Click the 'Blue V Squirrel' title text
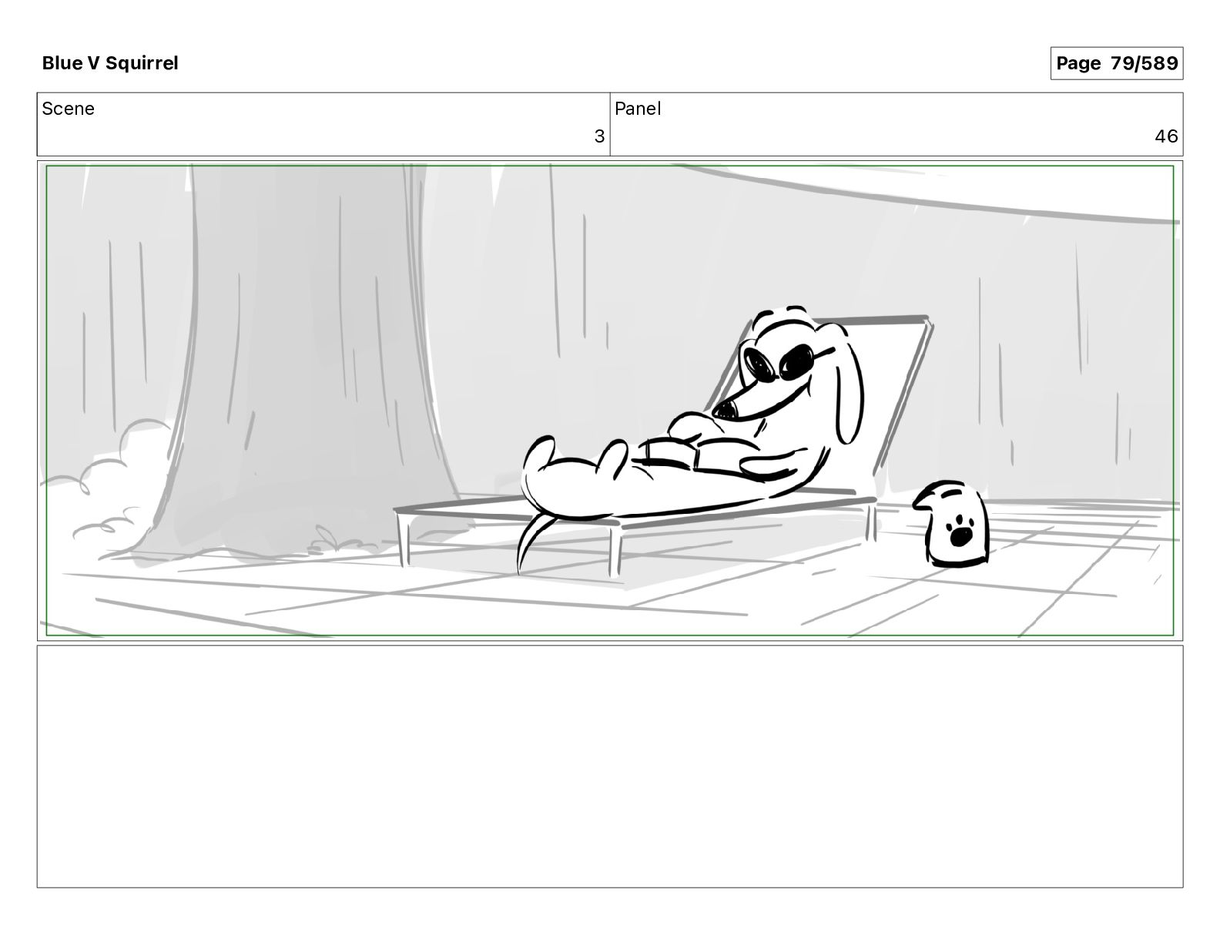 coord(110,63)
